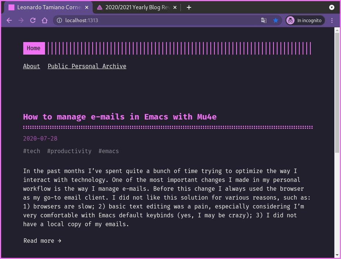The image size is (341, 259).
Task: View site information icon in address bar
Action: click(59, 20)
